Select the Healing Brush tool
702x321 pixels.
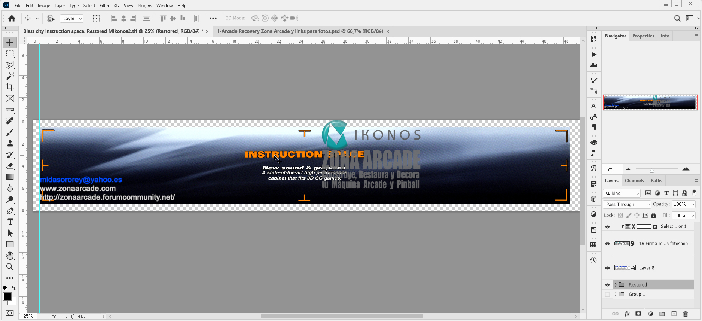click(x=10, y=121)
